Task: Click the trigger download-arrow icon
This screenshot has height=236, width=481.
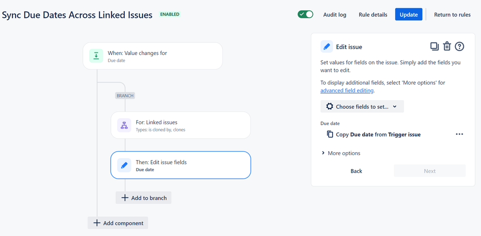Action: coord(96,56)
